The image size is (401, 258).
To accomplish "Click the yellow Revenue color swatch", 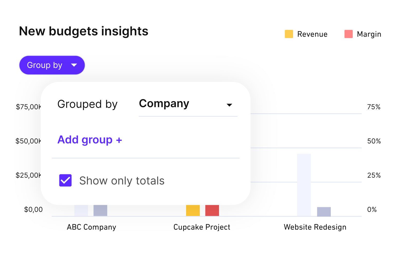I will point(289,34).
